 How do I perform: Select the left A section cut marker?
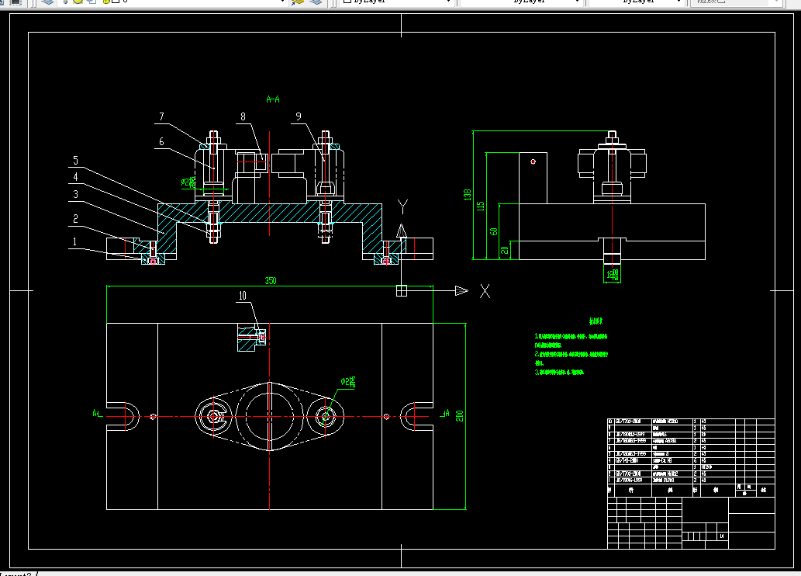pyautogui.click(x=97, y=413)
